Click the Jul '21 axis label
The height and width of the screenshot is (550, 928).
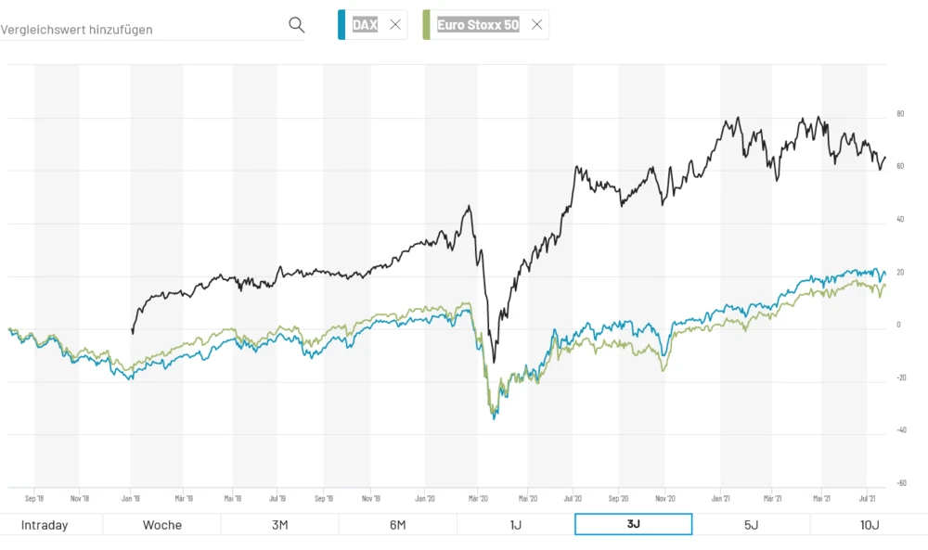point(868,498)
